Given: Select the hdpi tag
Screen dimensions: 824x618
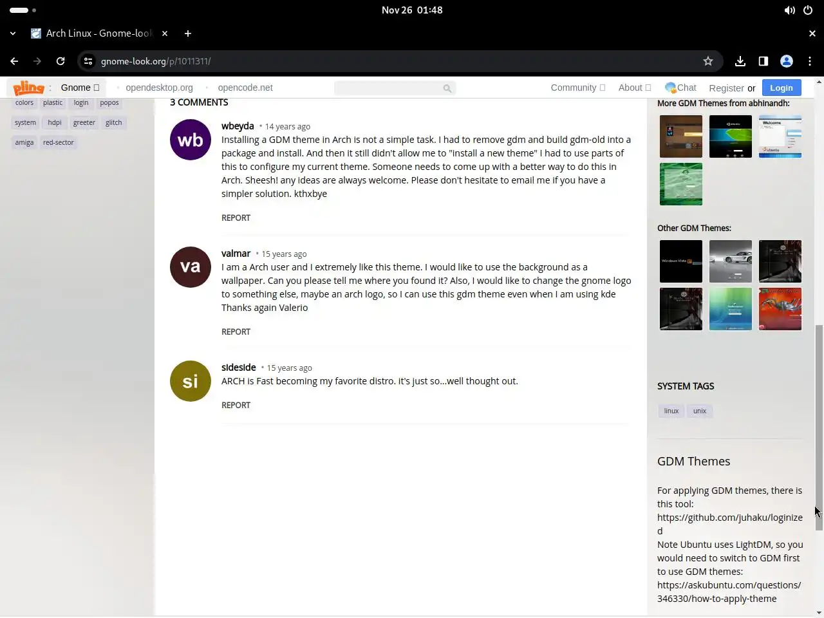Looking at the screenshot, I should click(x=55, y=122).
